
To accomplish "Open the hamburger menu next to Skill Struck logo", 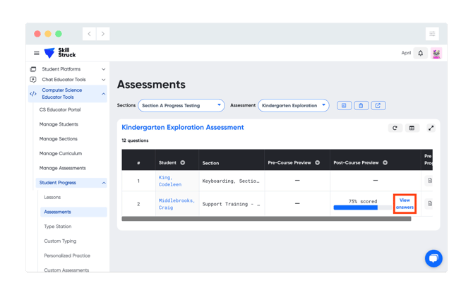I will (x=37, y=53).
